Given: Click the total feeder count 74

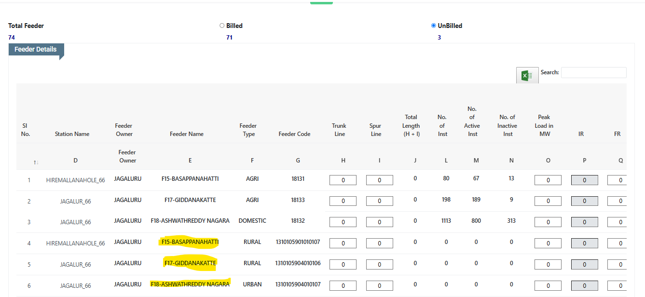Looking at the screenshot, I should 12,38.
